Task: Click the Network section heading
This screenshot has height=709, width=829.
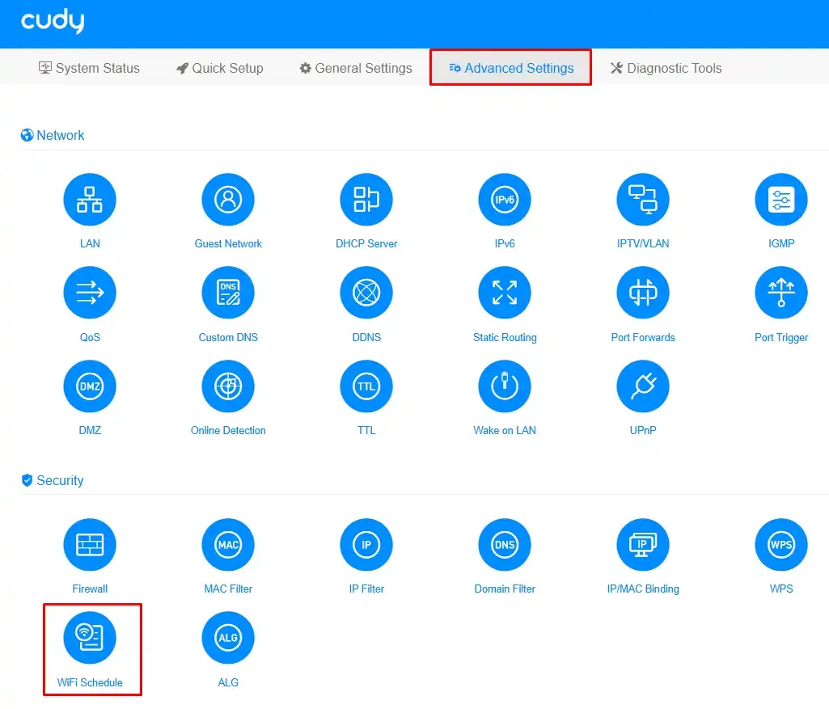Action: click(x=53, y=135)
